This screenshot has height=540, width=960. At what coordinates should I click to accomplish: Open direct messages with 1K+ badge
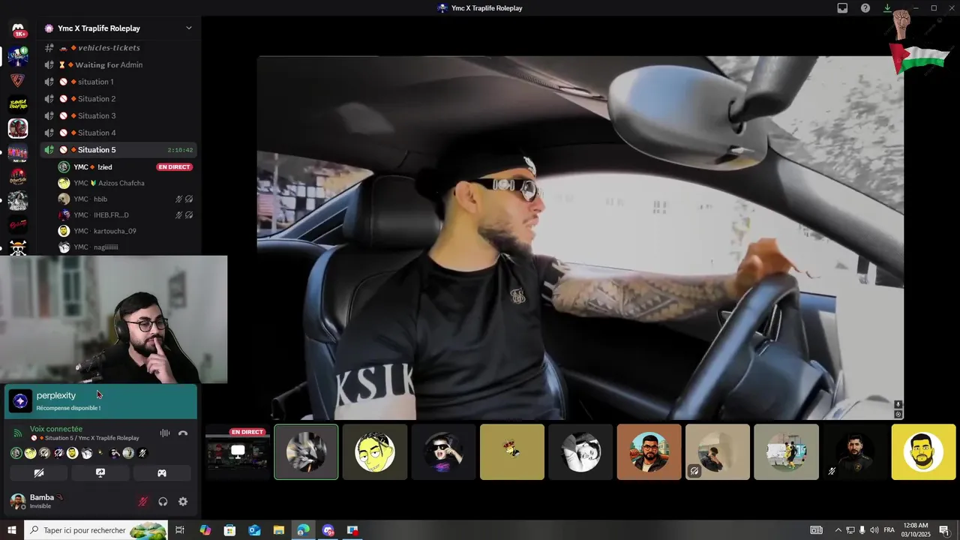pos(18,30)
